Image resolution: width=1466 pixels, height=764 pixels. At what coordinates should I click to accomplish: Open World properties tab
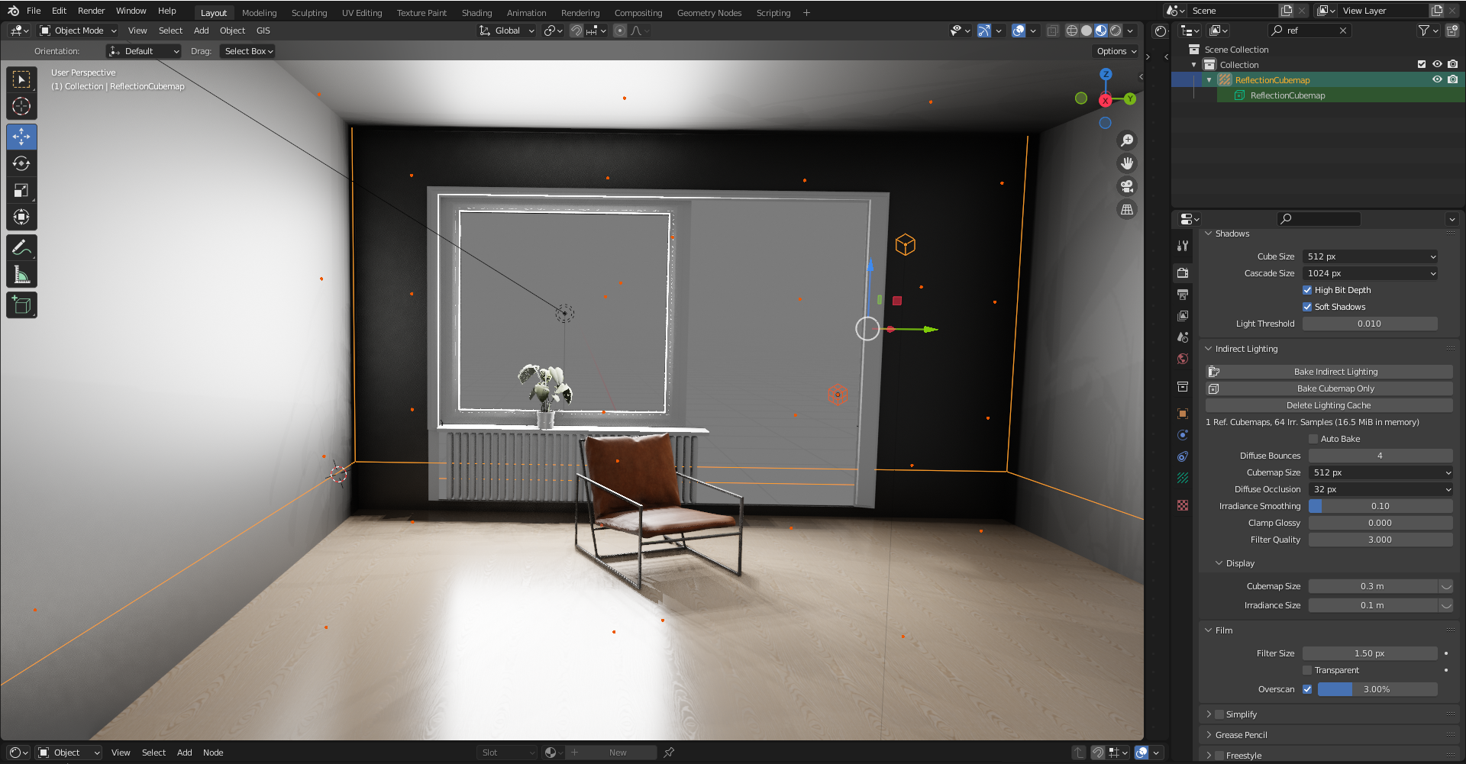pyautogui.click(x=1183, y=358)
